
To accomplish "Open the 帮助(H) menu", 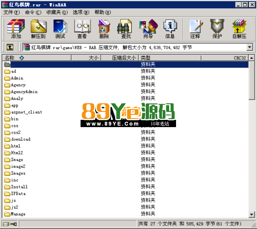I will pos(103,12).
